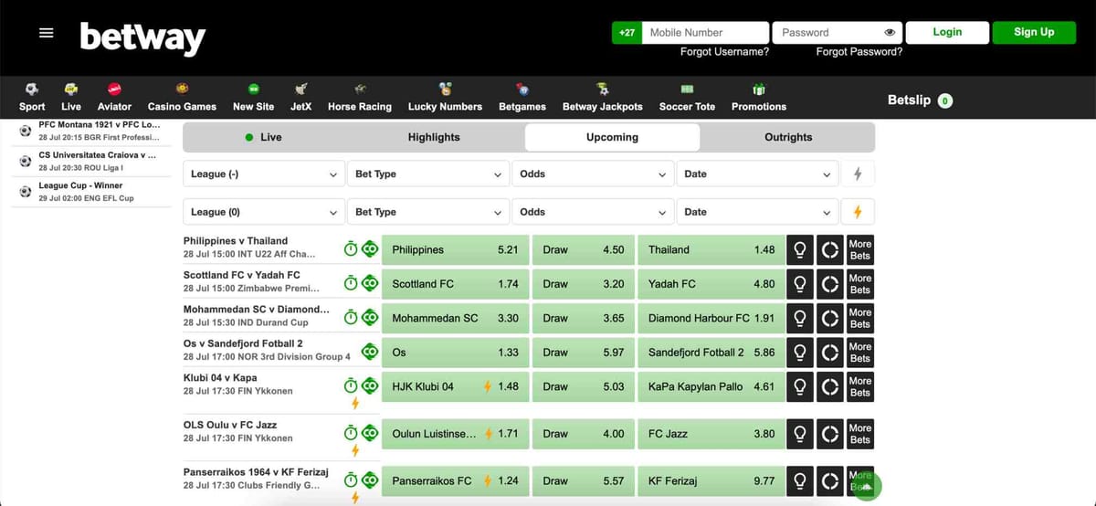Expand the League (-) dropdown
The image size is (1096, 506).
(263, 174)
